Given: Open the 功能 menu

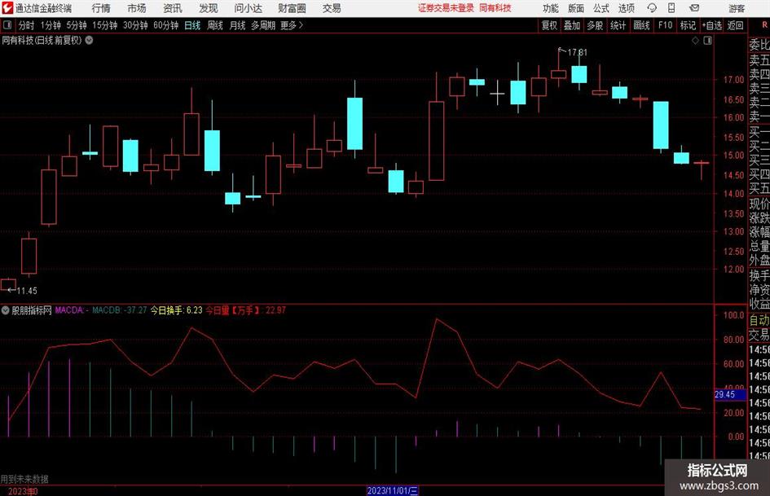Looking at the screenshot, I should point(551,8).
